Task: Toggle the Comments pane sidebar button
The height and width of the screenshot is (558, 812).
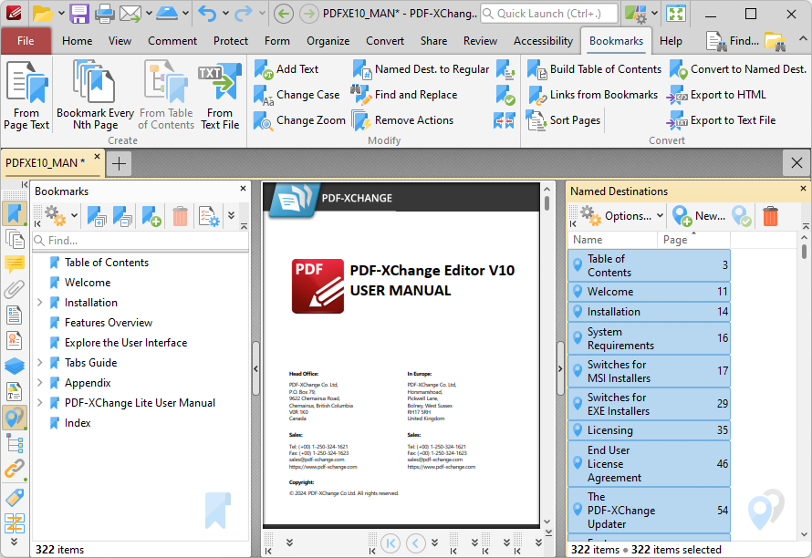Action: tap(15, 264)
